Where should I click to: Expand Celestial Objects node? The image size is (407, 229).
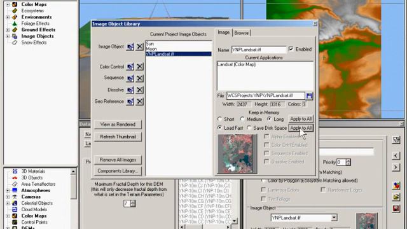(x=8, y=204)
